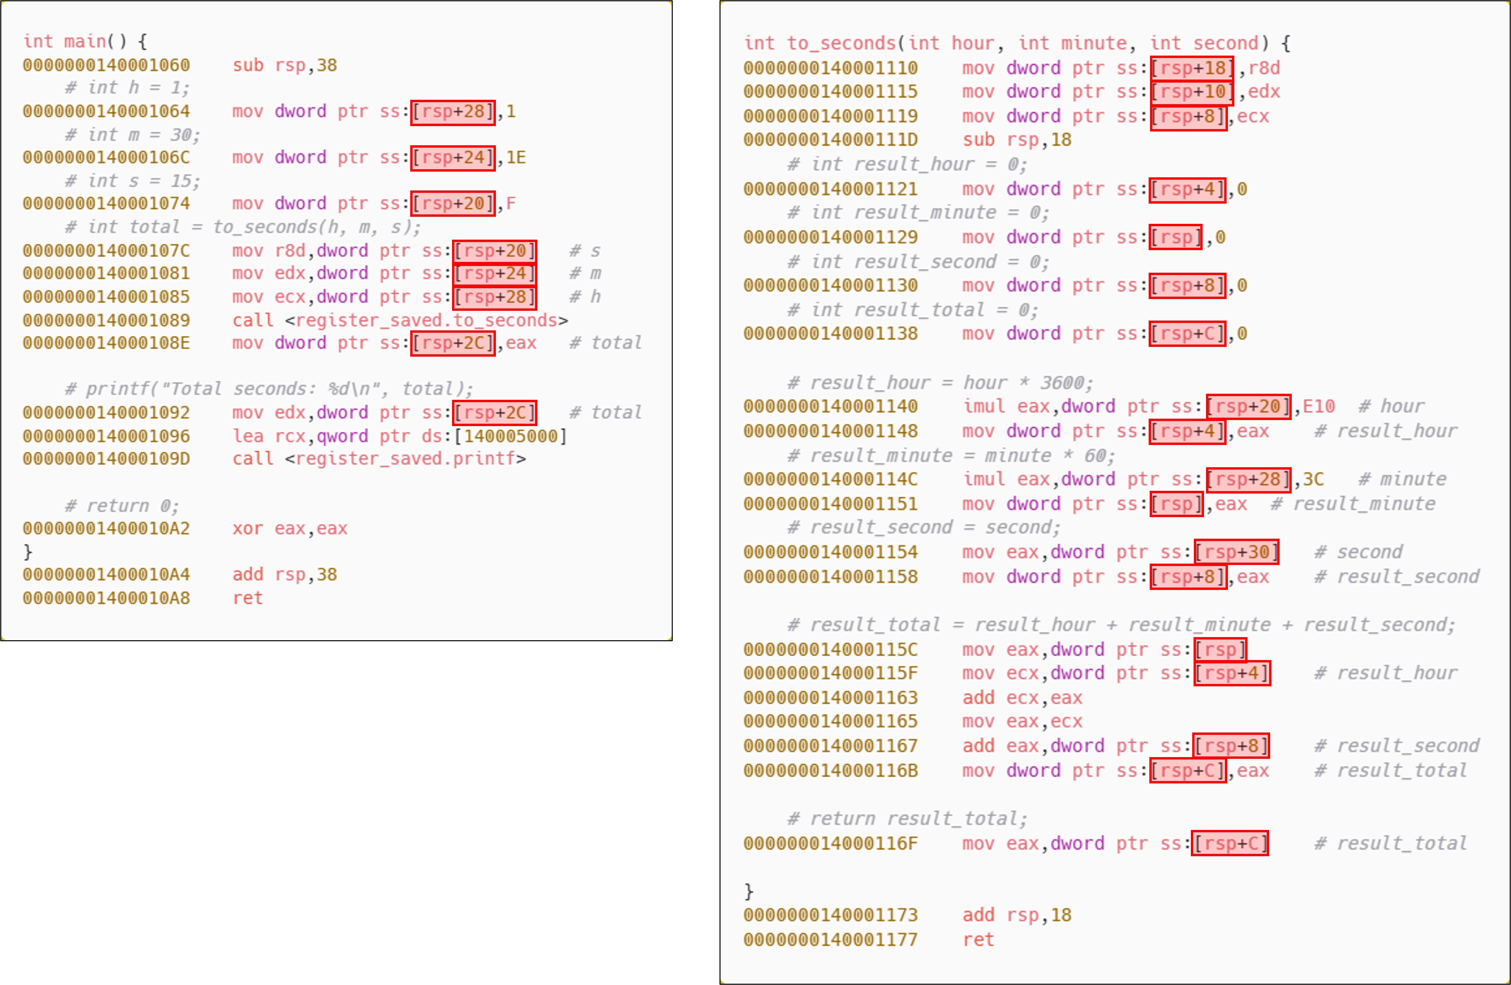The height and width of the screenshot is (985, 1511).
Task: Click address 0000000140001060 in main
Action: (107, 65)
